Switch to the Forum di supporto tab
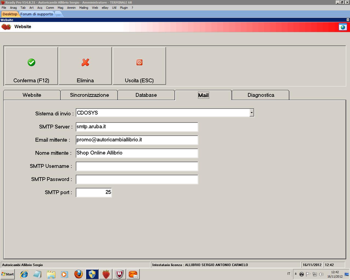This screenshot has height=280, width=350. coord(37,14)
